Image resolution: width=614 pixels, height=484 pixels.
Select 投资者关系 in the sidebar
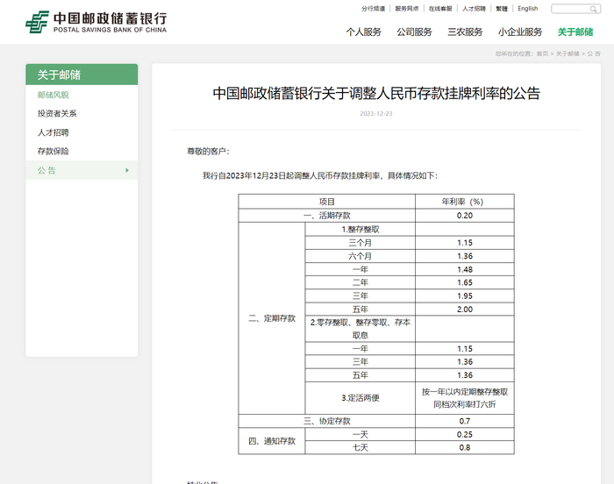pyautogui.click(x=57, y=114)
